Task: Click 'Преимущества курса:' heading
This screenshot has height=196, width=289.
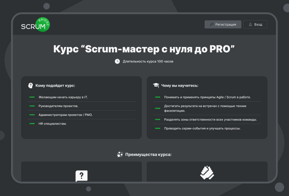Action: [148, 154]
